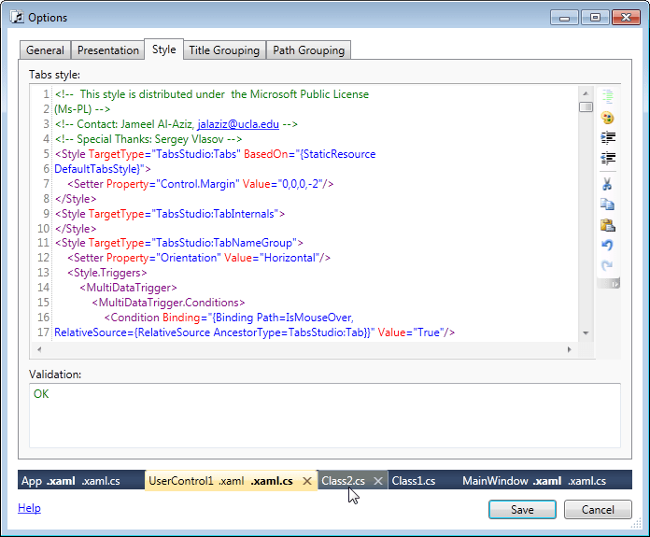Click the Special Thanks comment line
650x537 pixels.
148,139
